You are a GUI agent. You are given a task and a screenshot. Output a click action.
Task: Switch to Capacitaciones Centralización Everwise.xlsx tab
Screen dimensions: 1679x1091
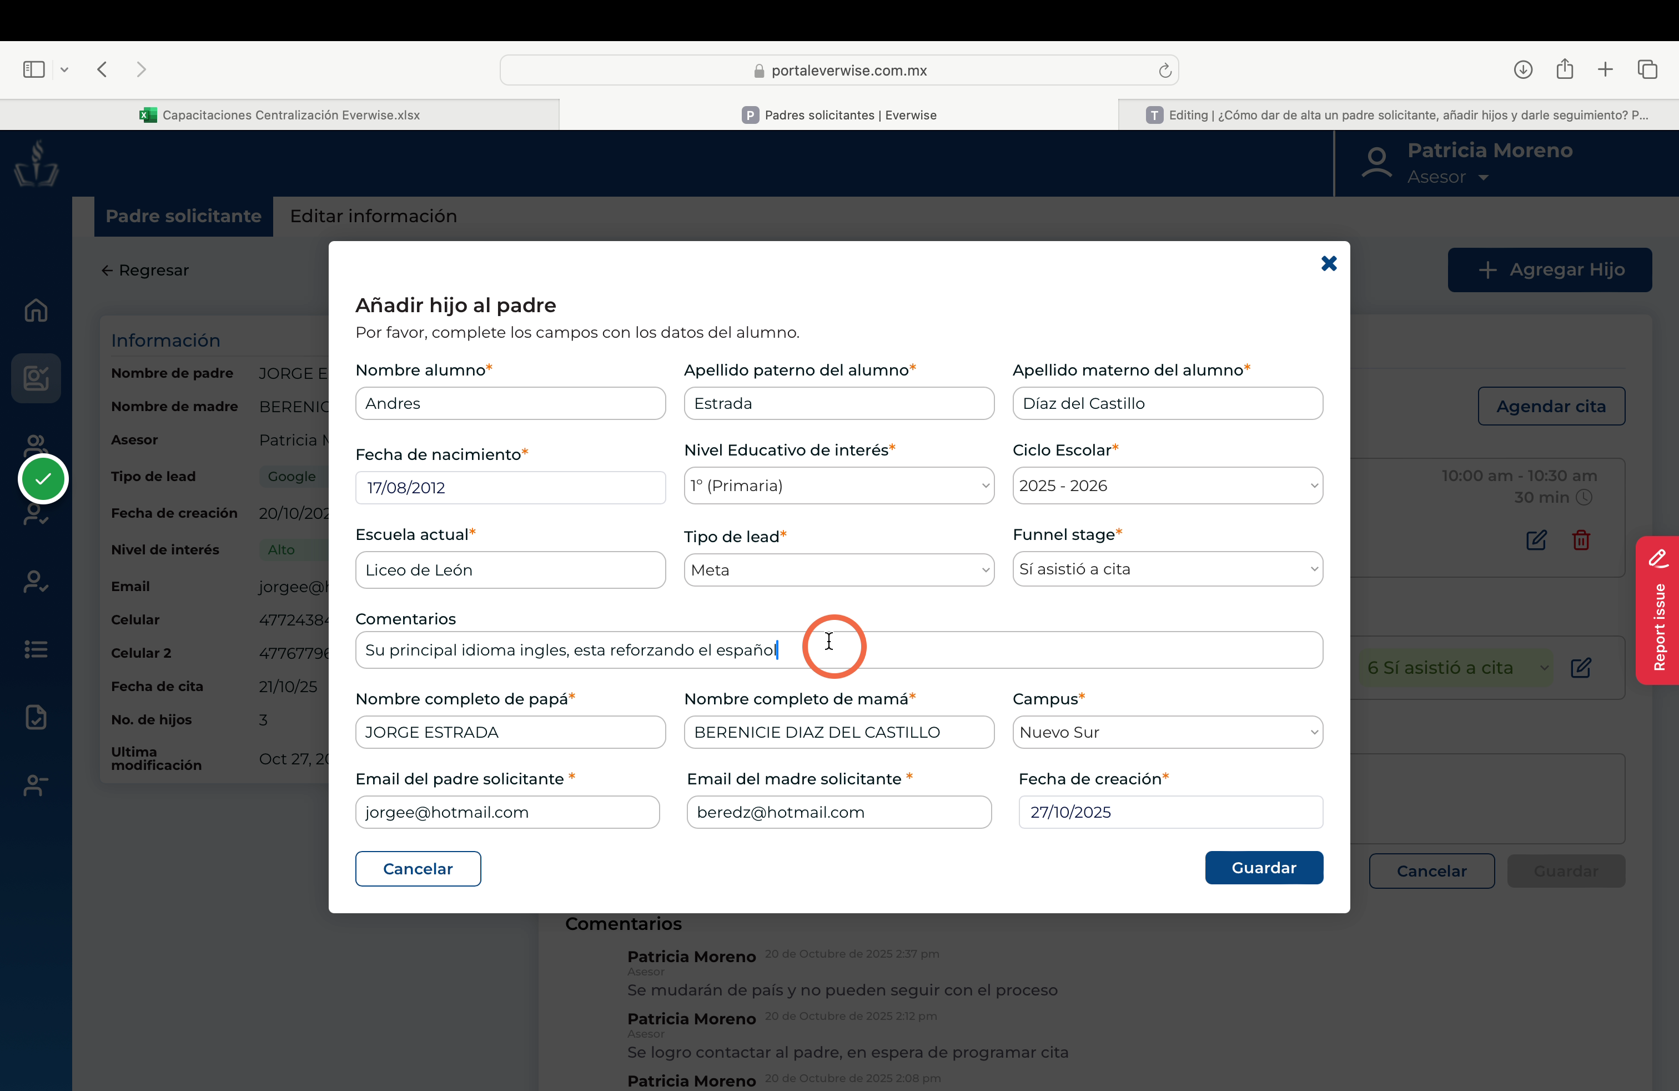279,115
